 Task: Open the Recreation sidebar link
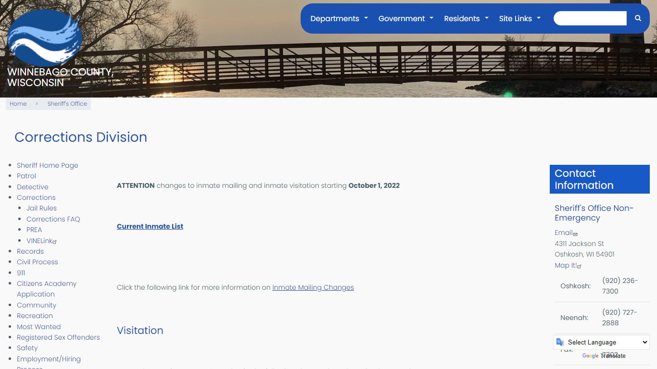pos(35,316)
